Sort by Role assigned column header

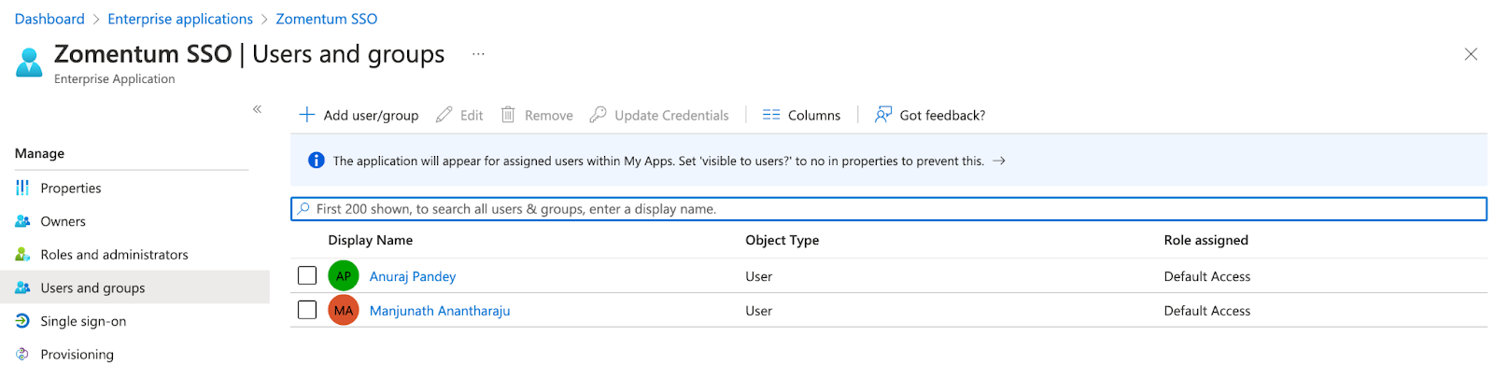[x=1205, y=240]
